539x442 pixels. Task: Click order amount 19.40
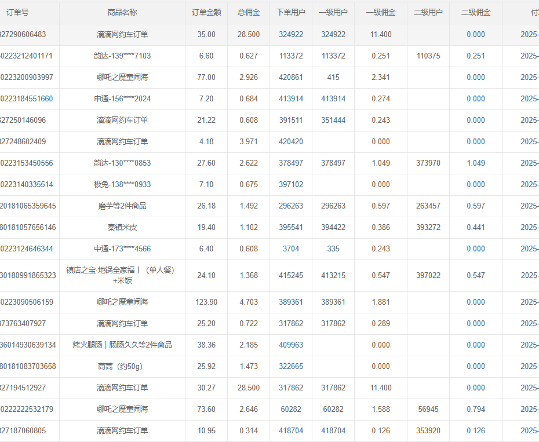tap(206, 228)
